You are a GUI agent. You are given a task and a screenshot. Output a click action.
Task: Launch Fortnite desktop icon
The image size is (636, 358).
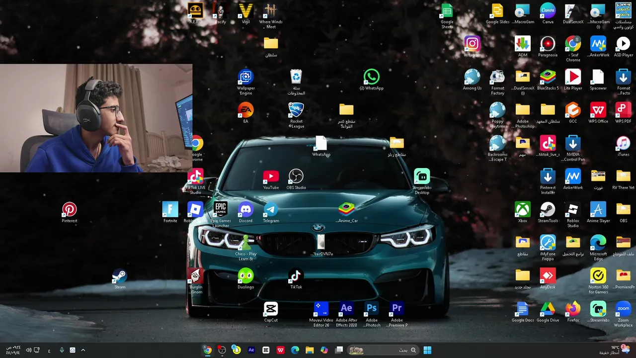[170, 212]
